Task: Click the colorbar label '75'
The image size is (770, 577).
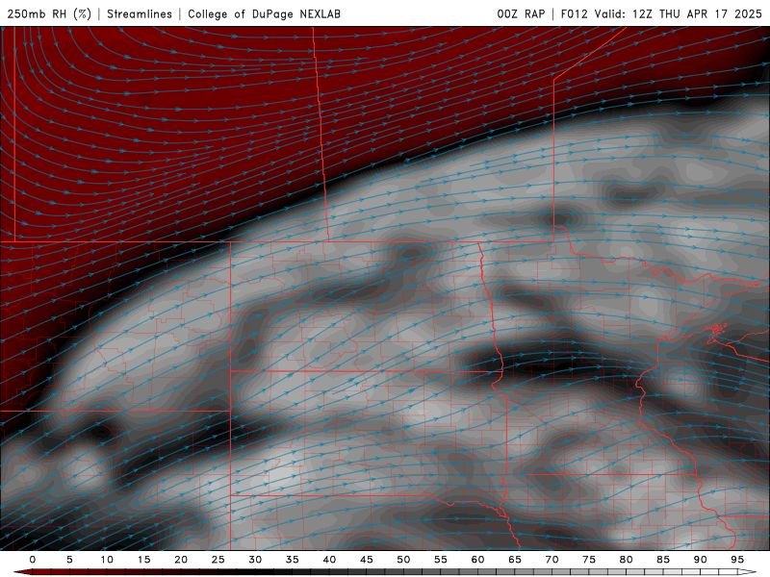Action: coord(589,560)
